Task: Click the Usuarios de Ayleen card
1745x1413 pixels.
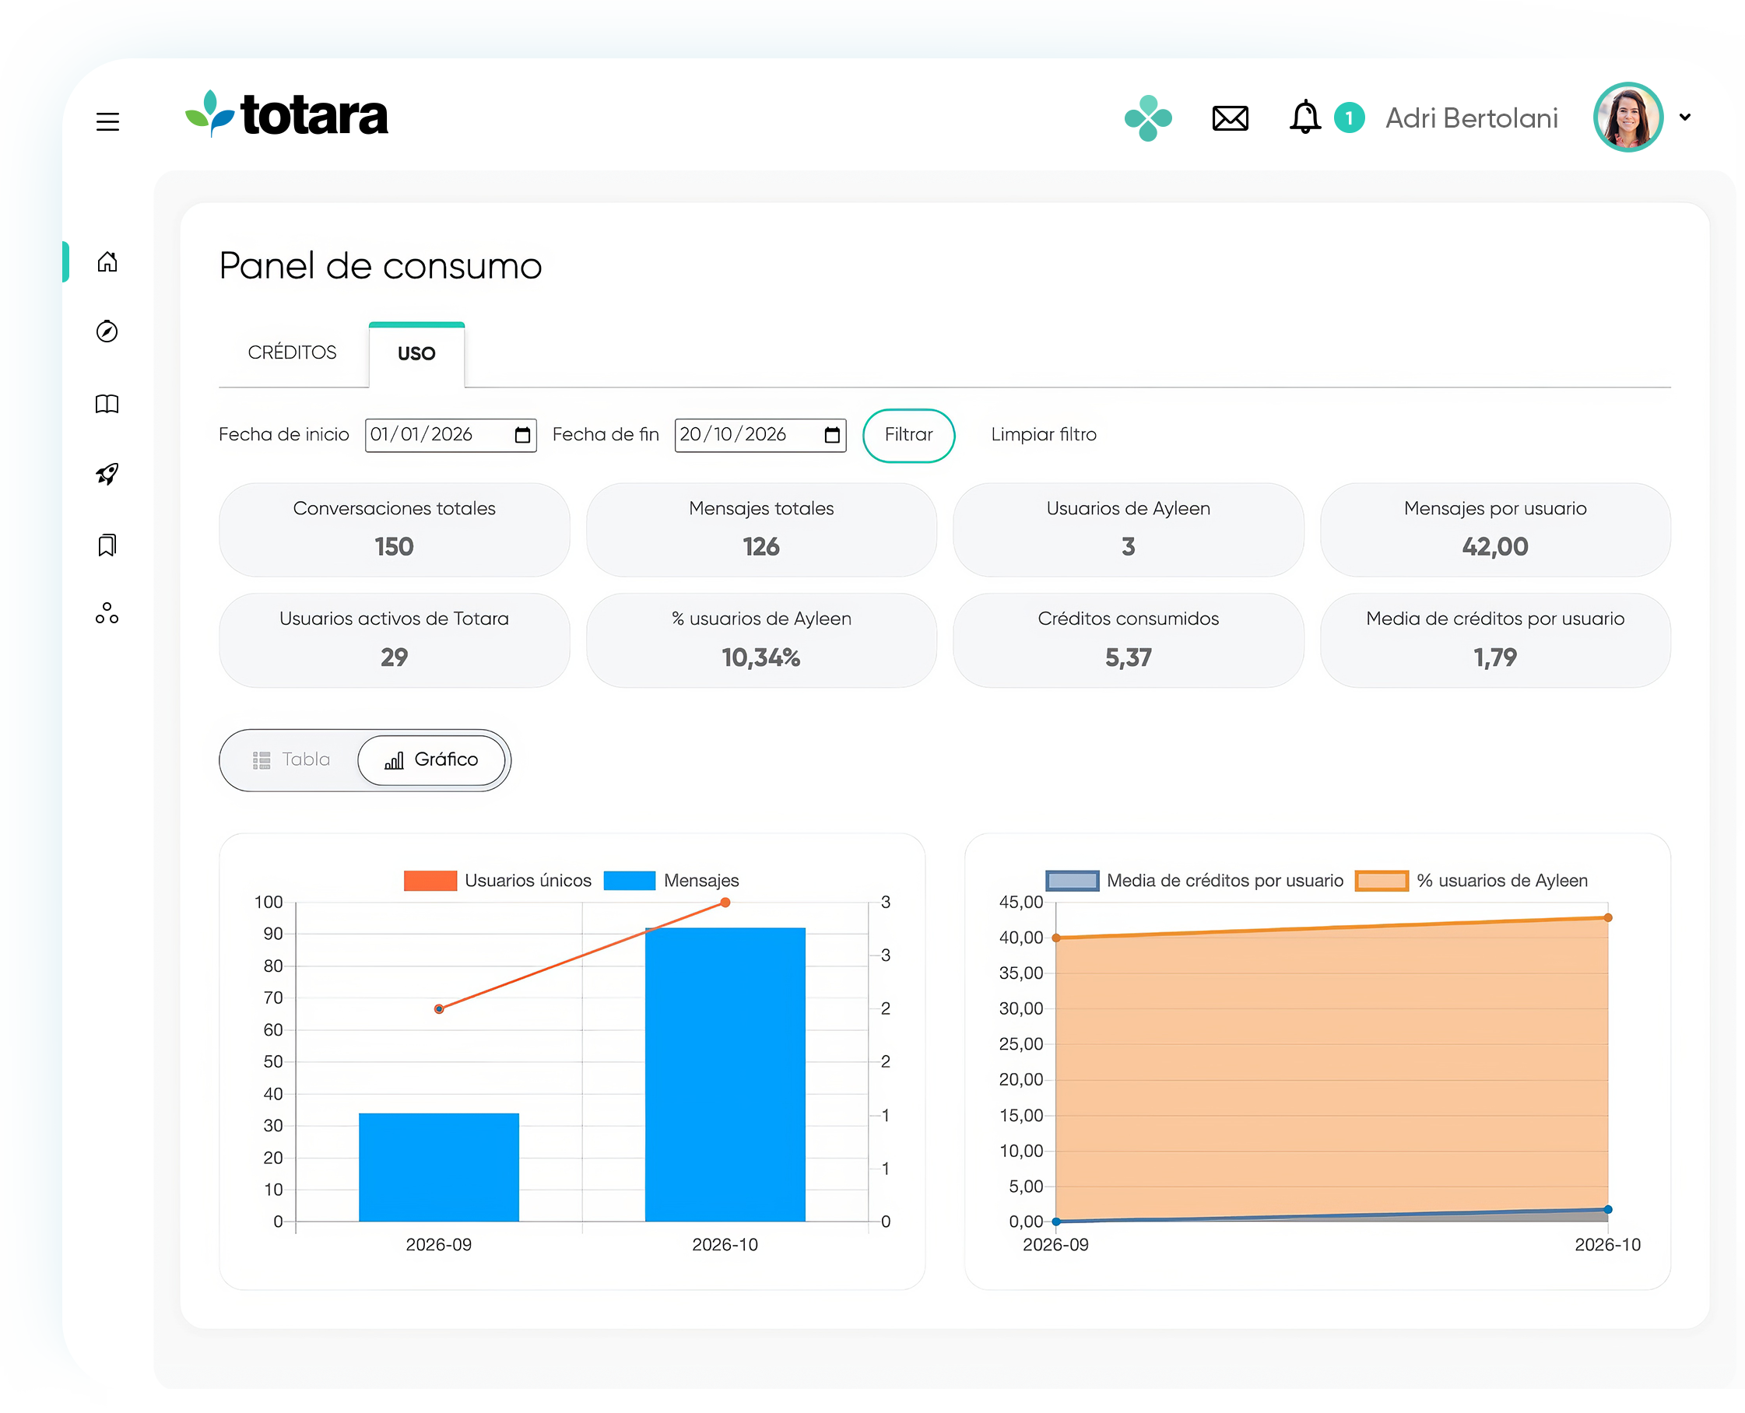Action: tap(1128, 530)
